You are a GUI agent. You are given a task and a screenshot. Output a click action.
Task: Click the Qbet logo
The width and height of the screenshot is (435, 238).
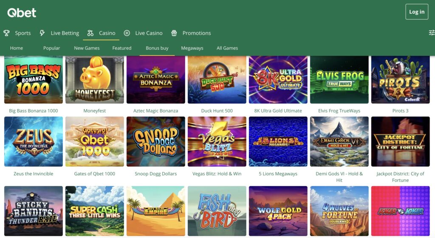[x=22, y=12]
